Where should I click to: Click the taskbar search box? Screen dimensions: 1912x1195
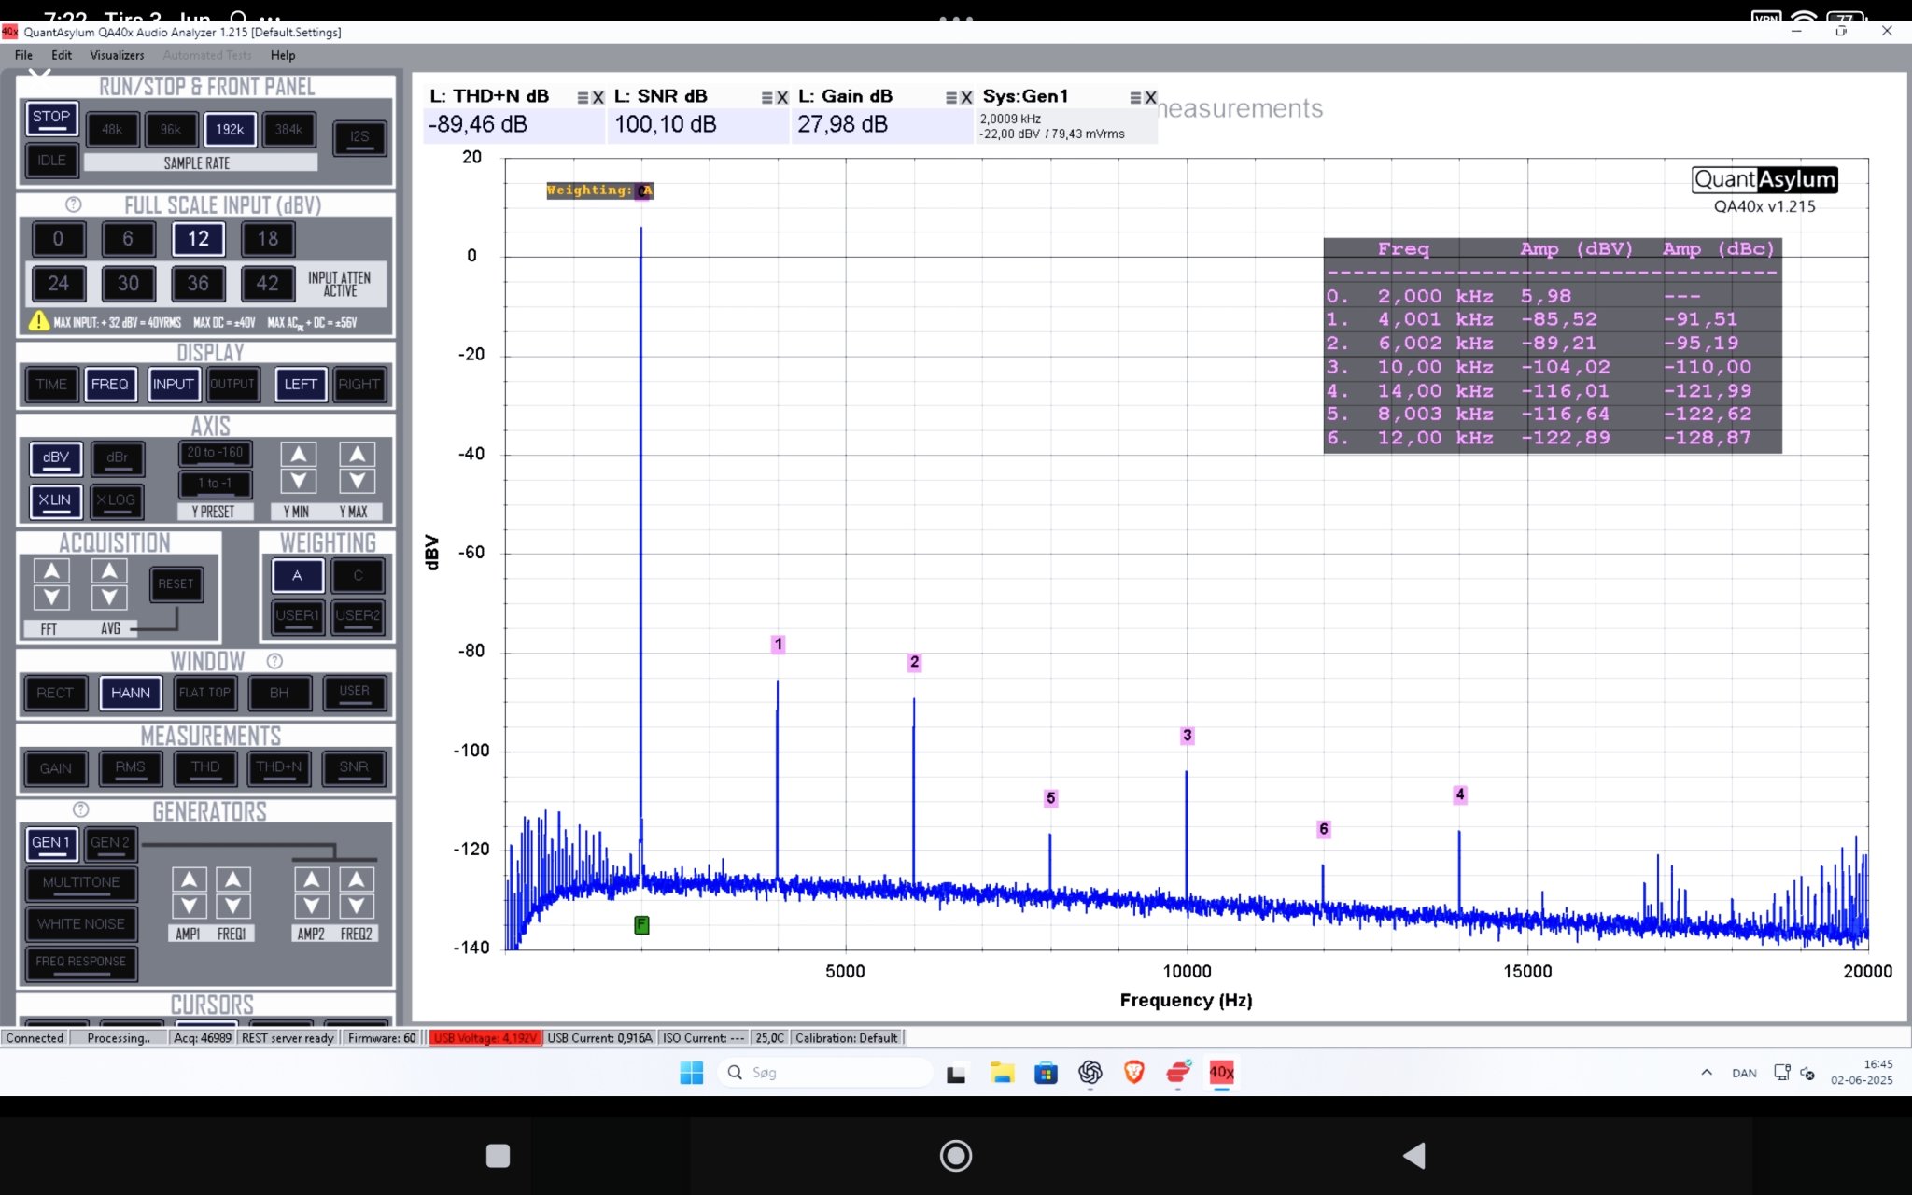pos(825,1073)
